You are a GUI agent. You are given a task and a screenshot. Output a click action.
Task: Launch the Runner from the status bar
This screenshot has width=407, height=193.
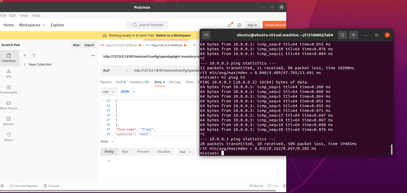257,186
